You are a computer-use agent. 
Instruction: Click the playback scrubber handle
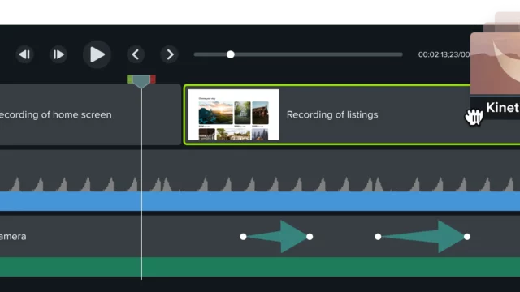tap(231, 54)
